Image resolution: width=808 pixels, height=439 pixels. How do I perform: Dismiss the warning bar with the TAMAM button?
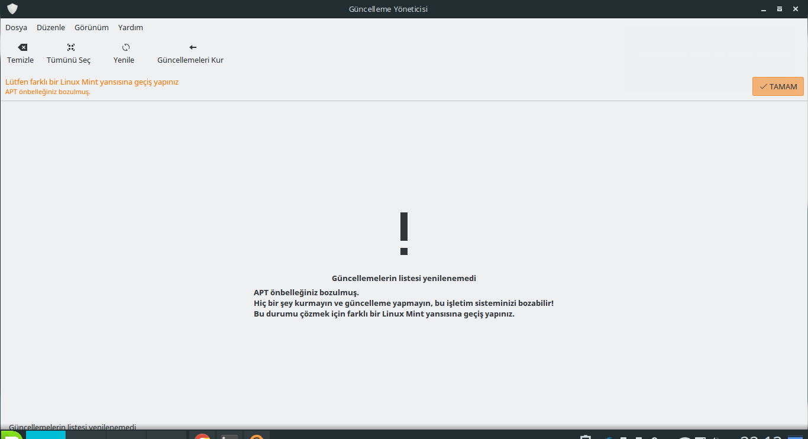[x=778, y=86]
